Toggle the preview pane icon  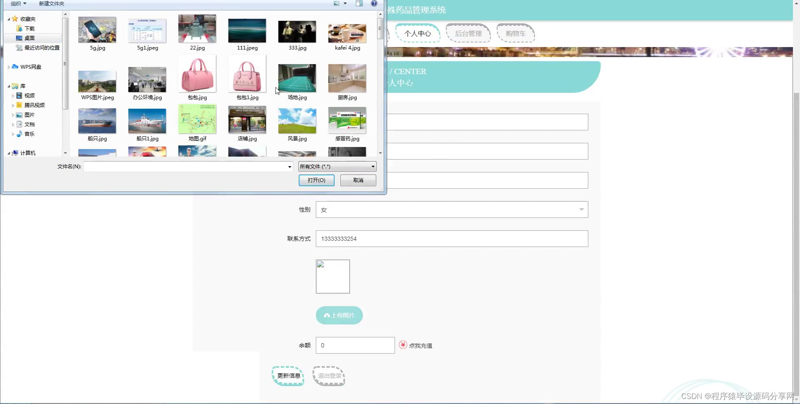point(359,3)
